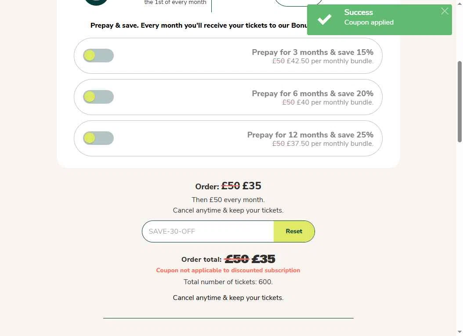The image size is (463, 336).
Task: Click the vertical page scrollbar thumb
Action: (x=459, y=101)
